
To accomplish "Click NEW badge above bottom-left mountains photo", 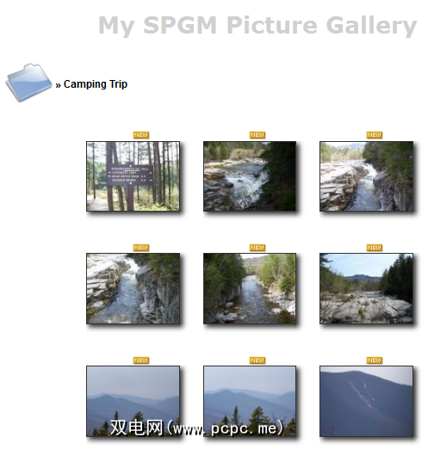I will pos(141,360).
